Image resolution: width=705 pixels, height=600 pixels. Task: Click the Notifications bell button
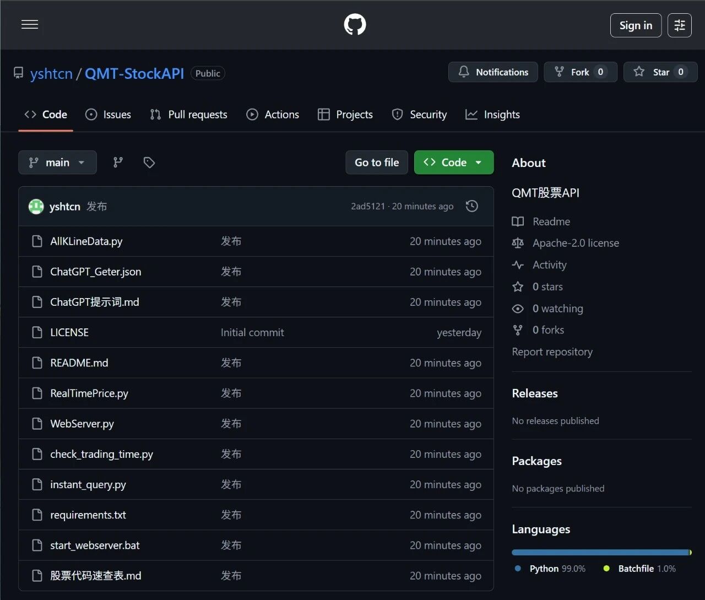pyautogui.click(x=493, y=72)
